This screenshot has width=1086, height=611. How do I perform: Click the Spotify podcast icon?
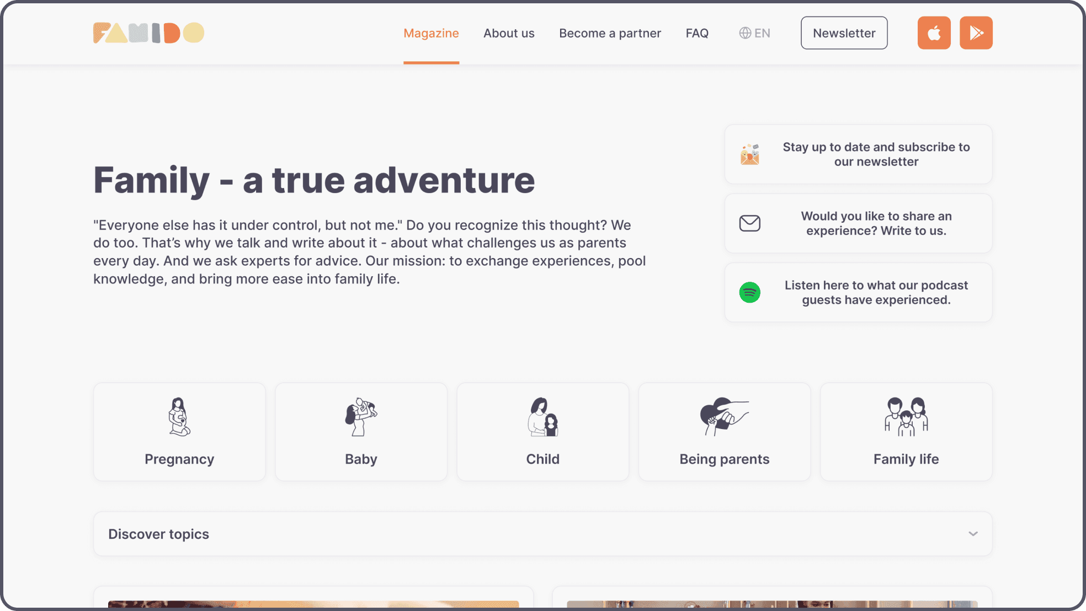(749, 292)
